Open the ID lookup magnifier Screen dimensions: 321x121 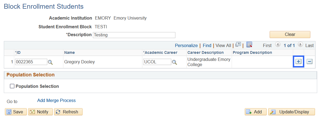(50, 62)
